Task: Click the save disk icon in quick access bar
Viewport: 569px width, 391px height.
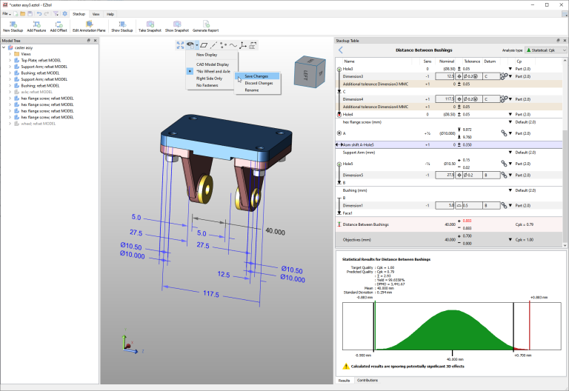Action: tap(30, 14)
